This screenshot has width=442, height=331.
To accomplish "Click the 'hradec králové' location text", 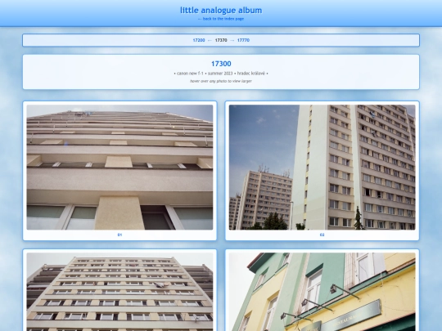I will tap(251, 74).
